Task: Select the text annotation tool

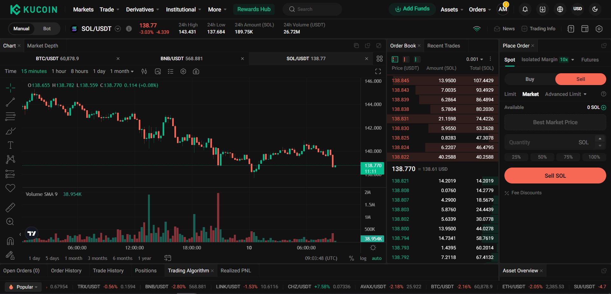Action: [10, 145]
